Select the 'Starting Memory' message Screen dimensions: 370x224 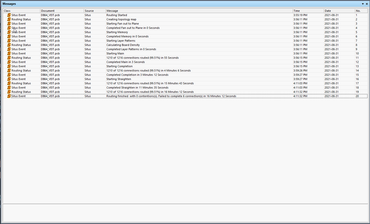pos(117,32)
